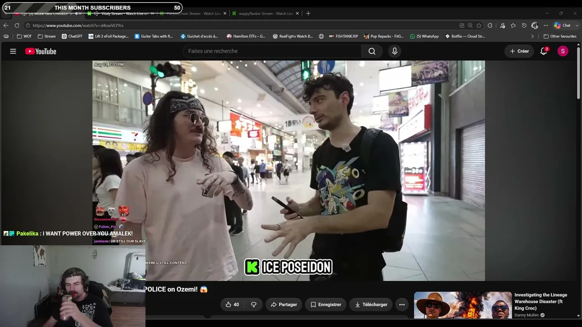The image size is (582, 327).
Task: Open the YouTube guide hamburger menu
Action: coord(13,51)
